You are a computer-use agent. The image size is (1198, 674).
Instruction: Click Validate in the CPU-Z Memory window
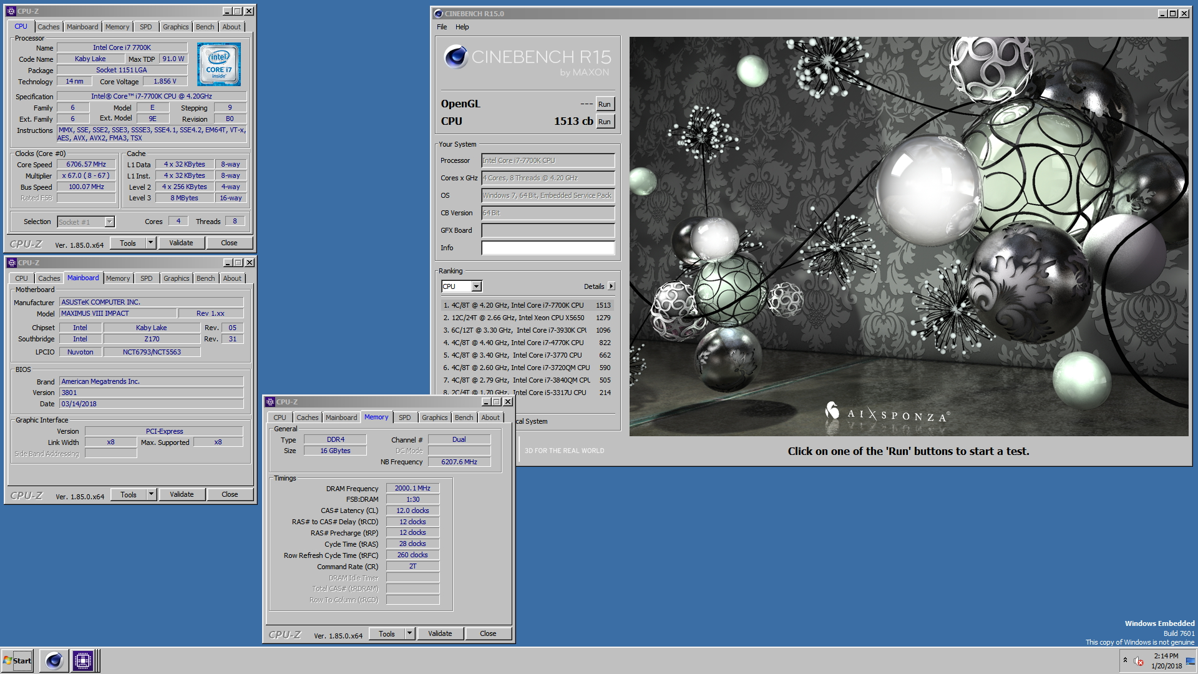click(x=441, y=633)
